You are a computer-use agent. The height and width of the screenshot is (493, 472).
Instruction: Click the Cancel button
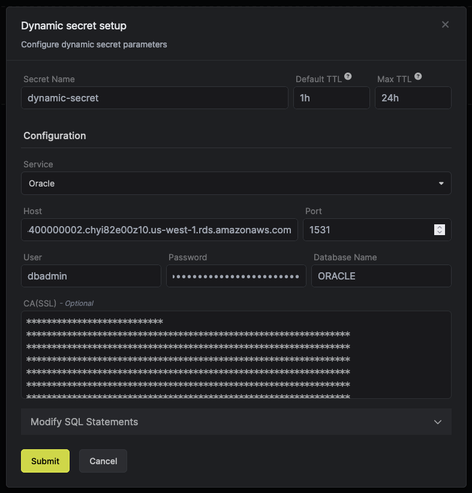click(x=103, y=461)
